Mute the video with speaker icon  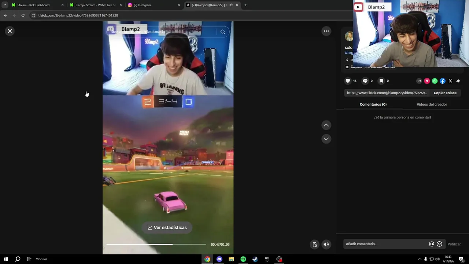(x=326, y=245)
